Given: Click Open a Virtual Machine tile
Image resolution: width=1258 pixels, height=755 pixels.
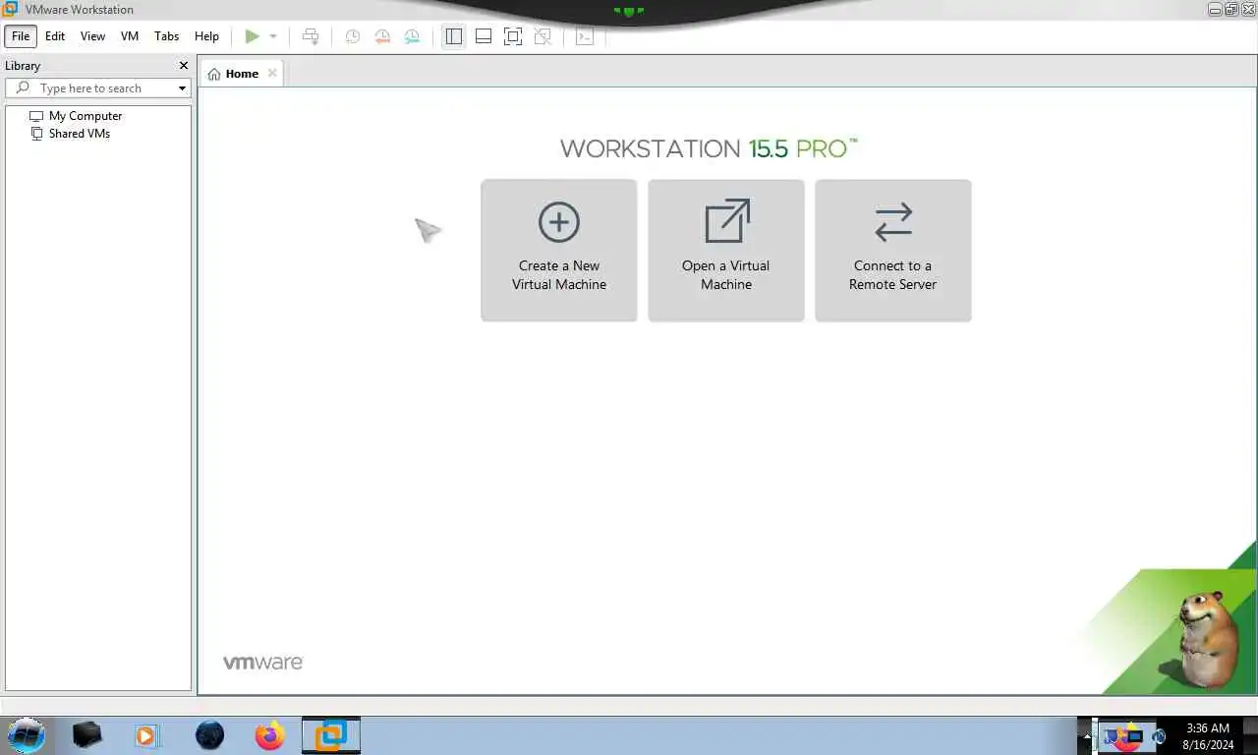Looking at the screenshot, I should tap(726, 250).
